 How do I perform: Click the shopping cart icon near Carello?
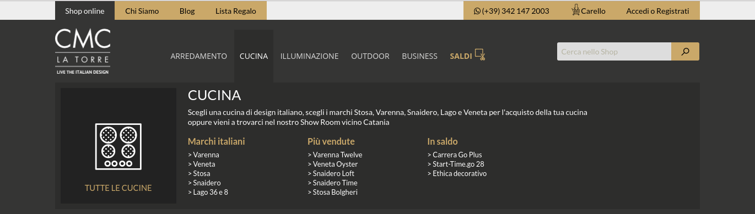(x=576, y=10)
